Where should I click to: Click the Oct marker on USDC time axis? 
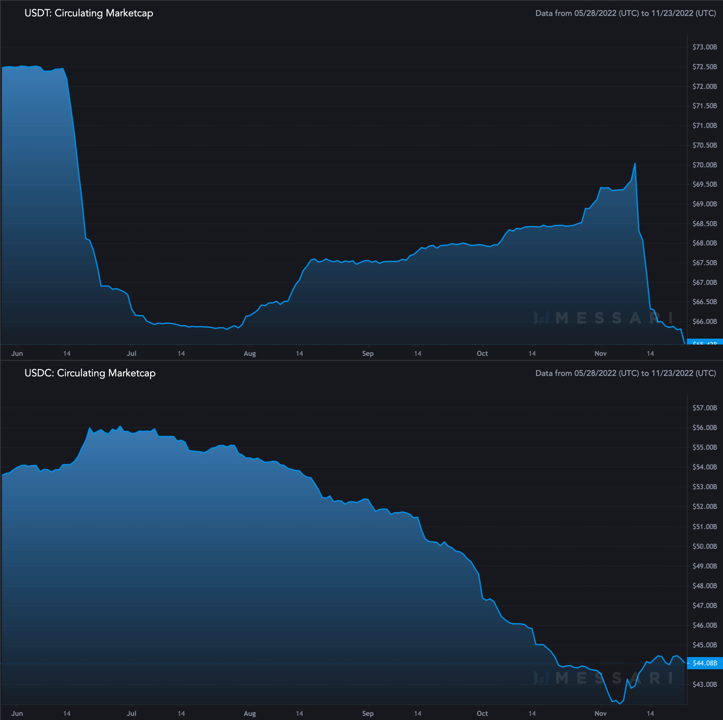click(482, 713)
